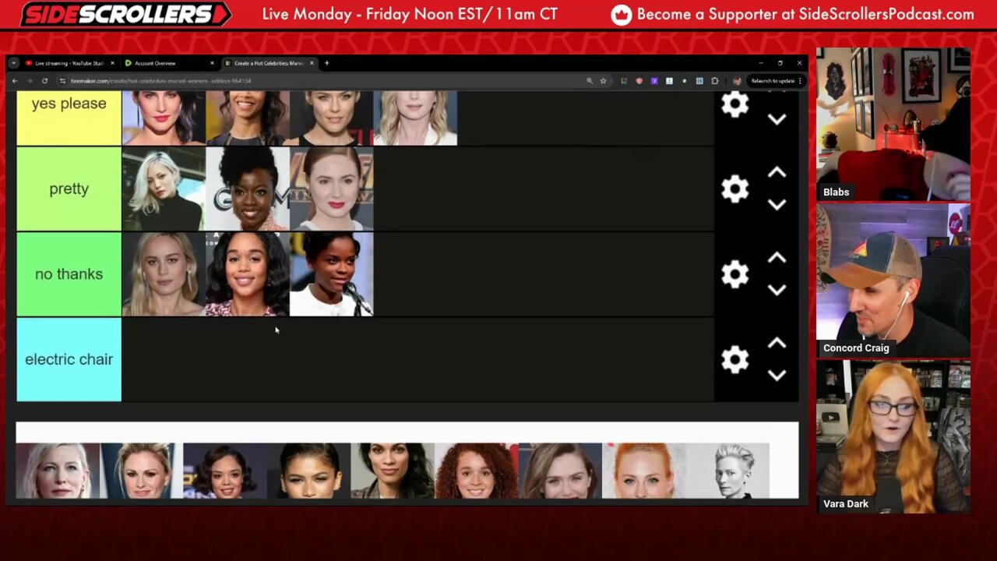Select the blonde woman photo in no thanks tier

(x=164, y=274)
